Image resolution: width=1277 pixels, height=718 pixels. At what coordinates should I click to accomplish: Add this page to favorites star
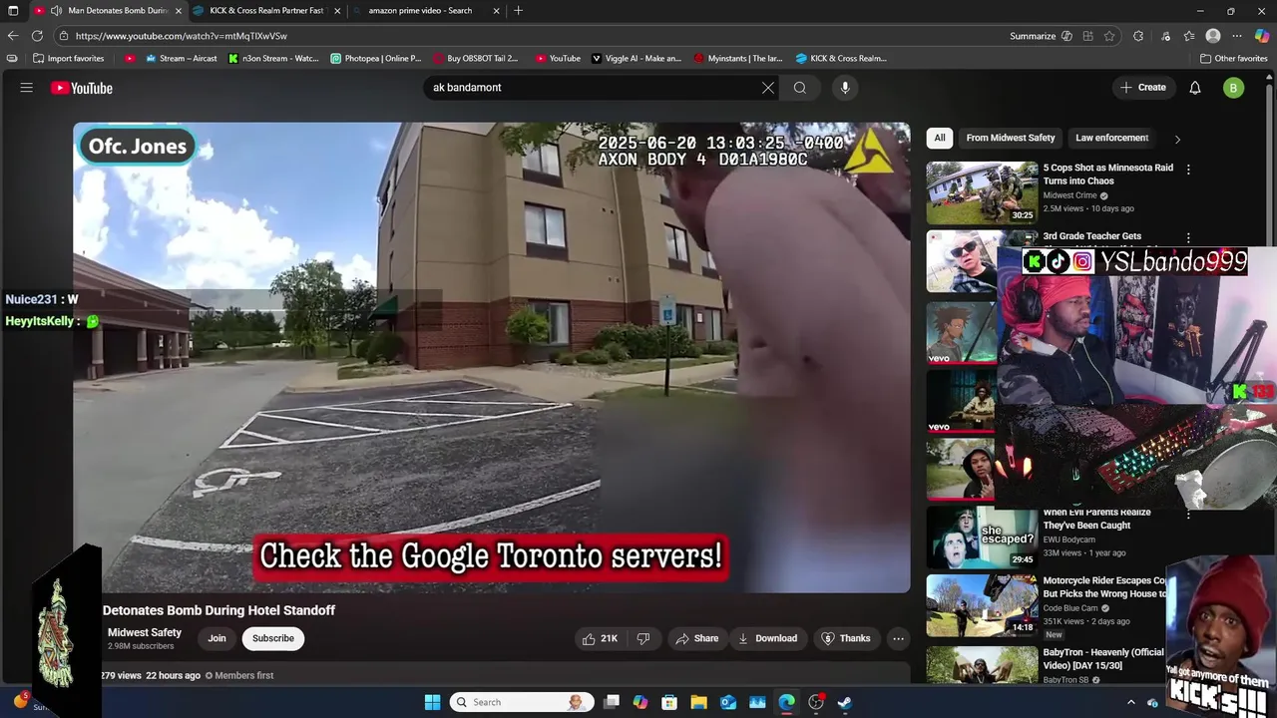[1109, 36]
